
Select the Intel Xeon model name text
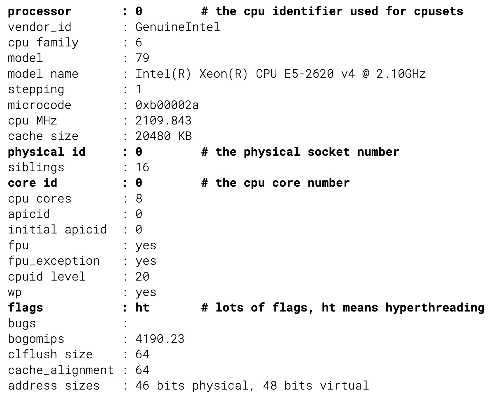pos(280,74)
